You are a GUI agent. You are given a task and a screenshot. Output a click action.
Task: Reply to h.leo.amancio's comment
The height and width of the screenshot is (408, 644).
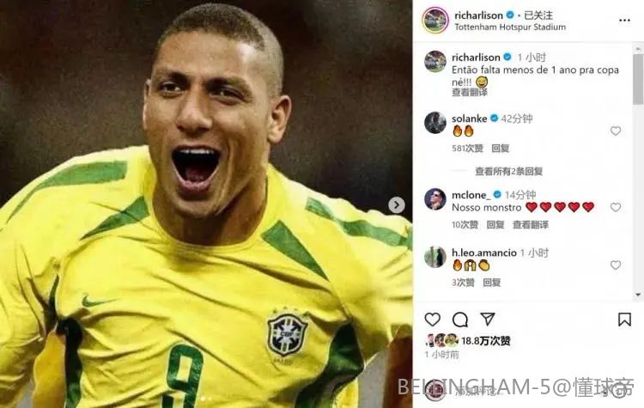(x=491, y=283)
